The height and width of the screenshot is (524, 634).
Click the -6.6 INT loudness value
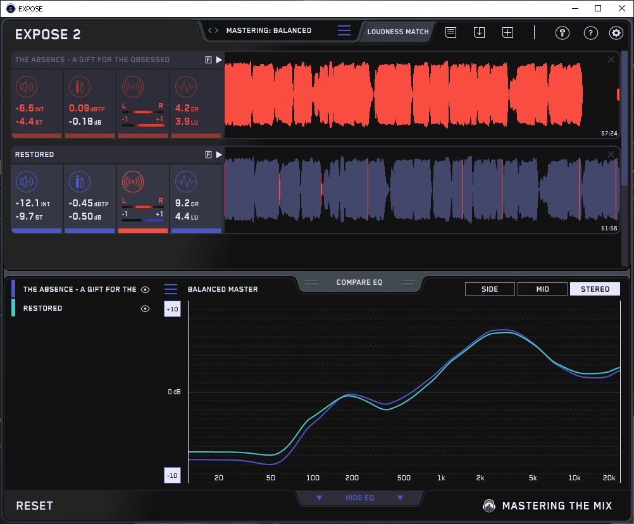click(x=30, y=108)
